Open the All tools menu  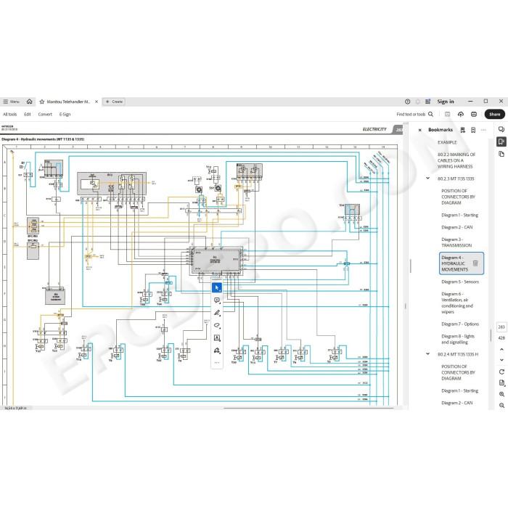tap(9, 115)
